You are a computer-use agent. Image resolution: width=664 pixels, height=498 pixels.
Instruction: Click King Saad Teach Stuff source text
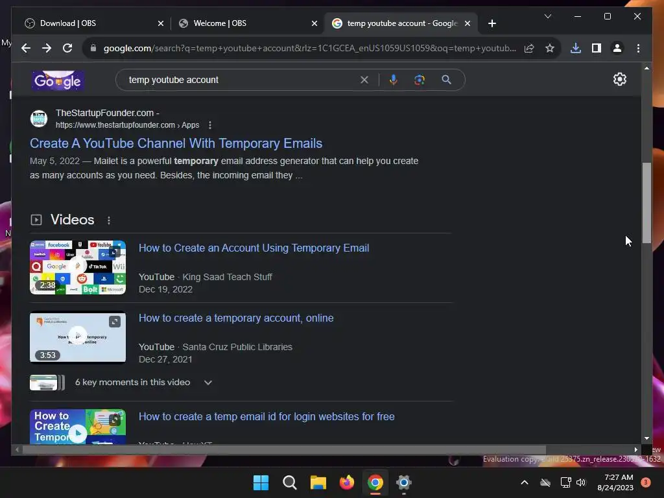click(x=227, y=277)
